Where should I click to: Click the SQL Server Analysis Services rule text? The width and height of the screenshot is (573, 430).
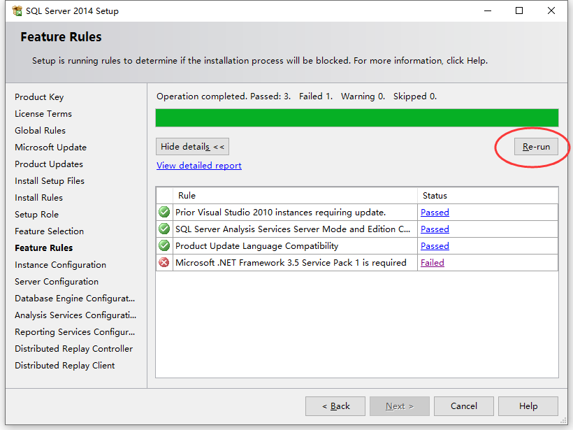293,229
